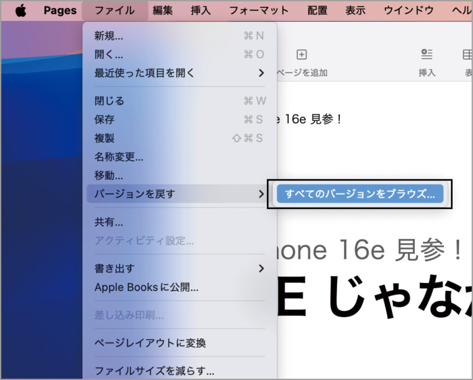Image resolution: width=473 pixels, height=380 pixels.
Task: Click the 挿入 toolbar icon
Action: 427,55
